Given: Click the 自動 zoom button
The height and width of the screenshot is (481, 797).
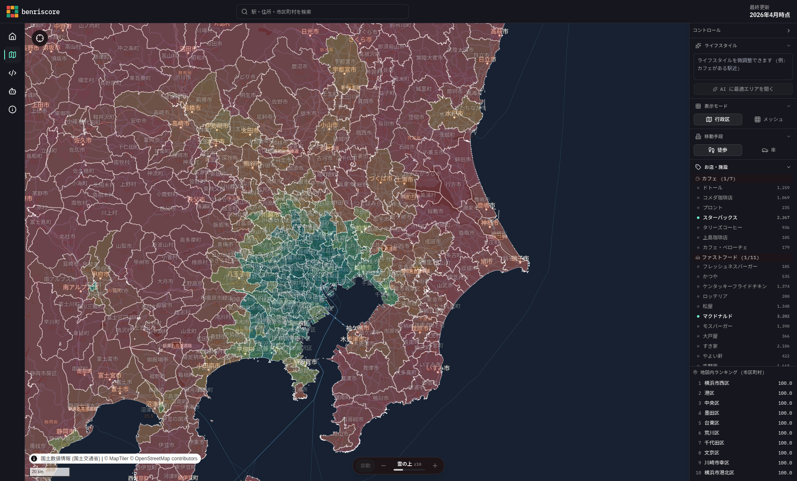Looking at the screenshot, I should pyautogui.click(x=365, y=466).
